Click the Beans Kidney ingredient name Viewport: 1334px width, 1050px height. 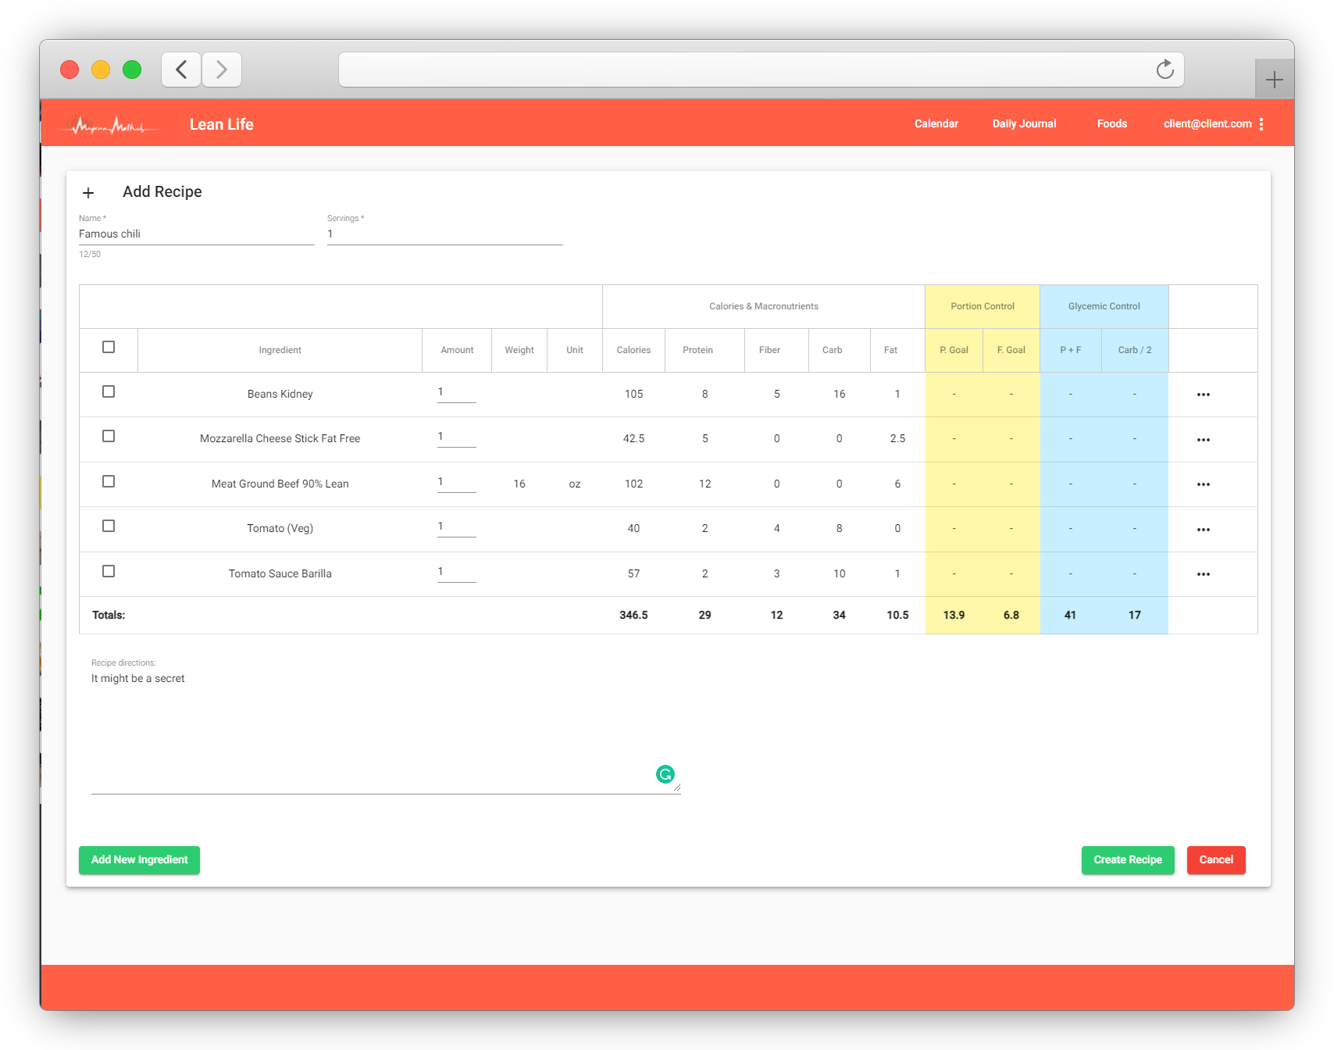click(280, 394)
